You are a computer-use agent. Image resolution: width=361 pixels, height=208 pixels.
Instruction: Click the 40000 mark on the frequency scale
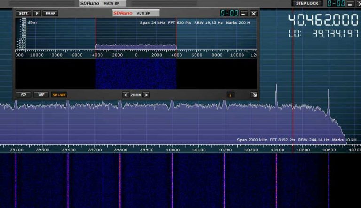[x=173, y=150]
